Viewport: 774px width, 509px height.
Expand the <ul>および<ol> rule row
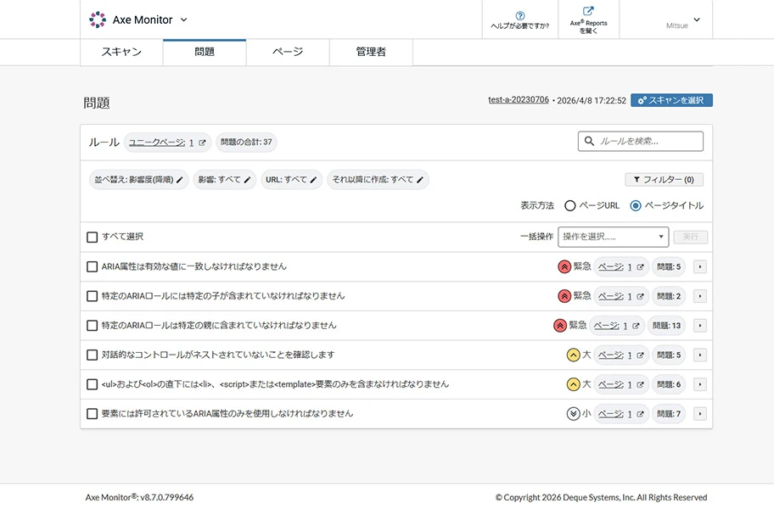coord(700,384)
